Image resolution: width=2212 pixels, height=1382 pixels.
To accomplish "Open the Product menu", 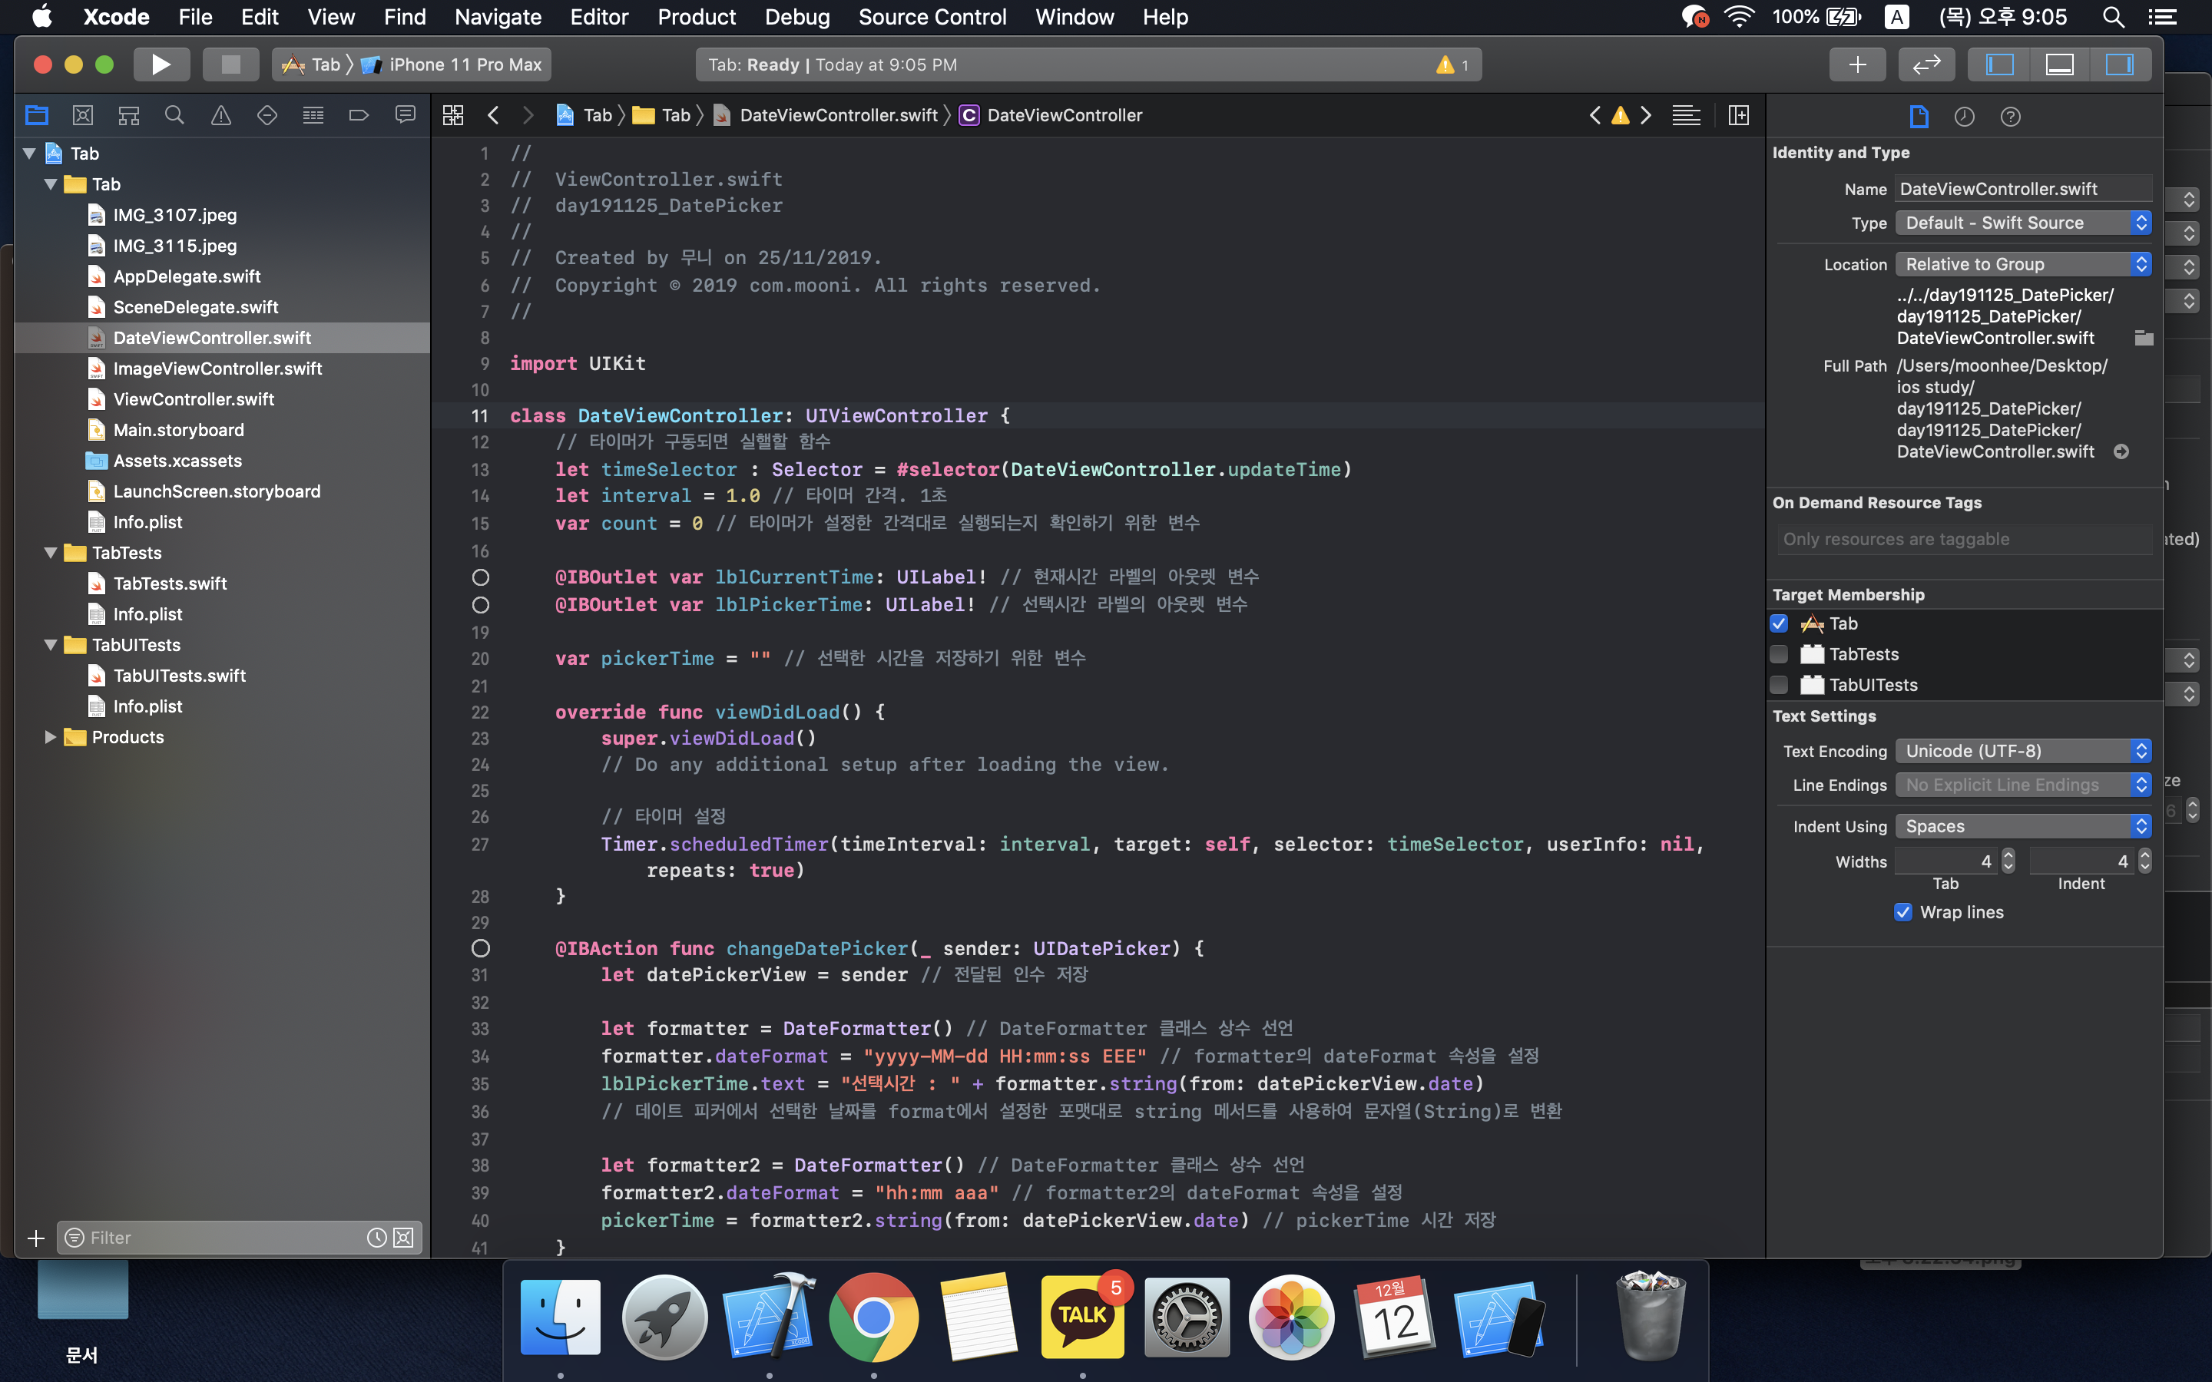I will (x=696, y=16).
